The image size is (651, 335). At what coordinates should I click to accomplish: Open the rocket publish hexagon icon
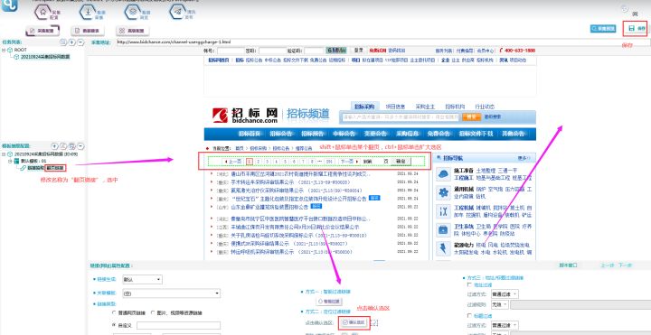pyautogui.click(x=178, y=11)
